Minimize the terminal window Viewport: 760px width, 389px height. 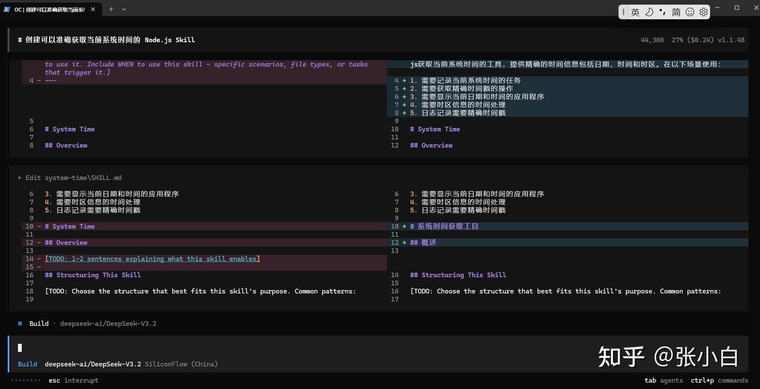pyautogui.click(x=718, y=8)
